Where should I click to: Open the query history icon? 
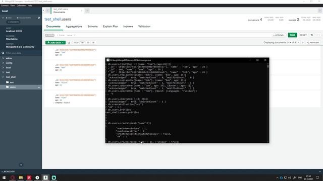point(312,35)
